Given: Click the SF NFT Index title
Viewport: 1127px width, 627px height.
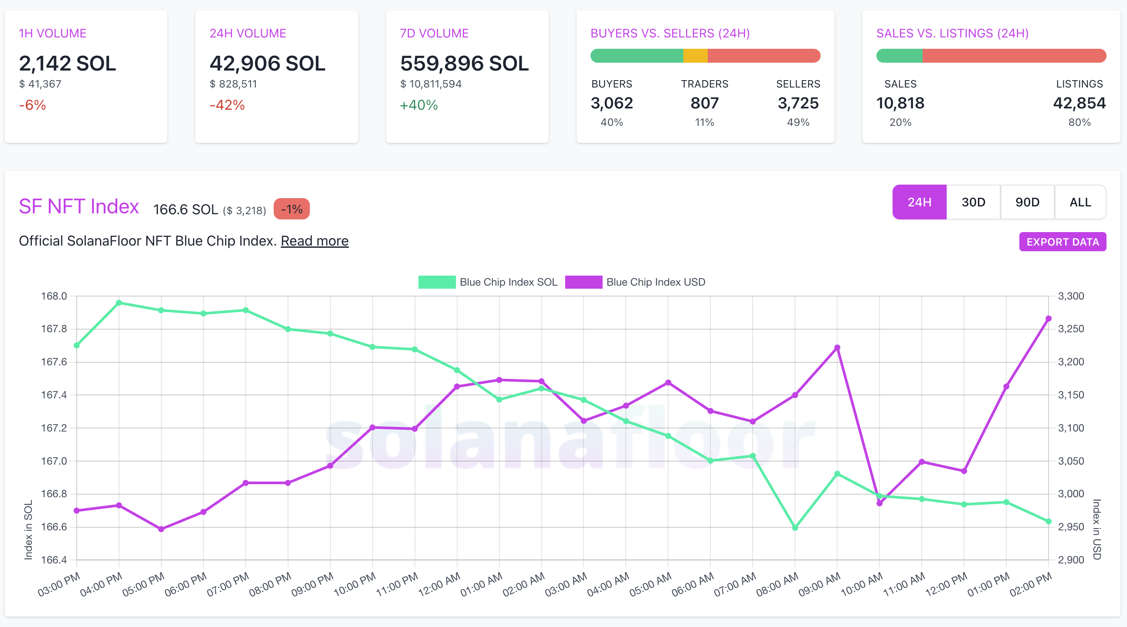Looking at the screenshot, I should pyautogui.click(x=79, y=206).
